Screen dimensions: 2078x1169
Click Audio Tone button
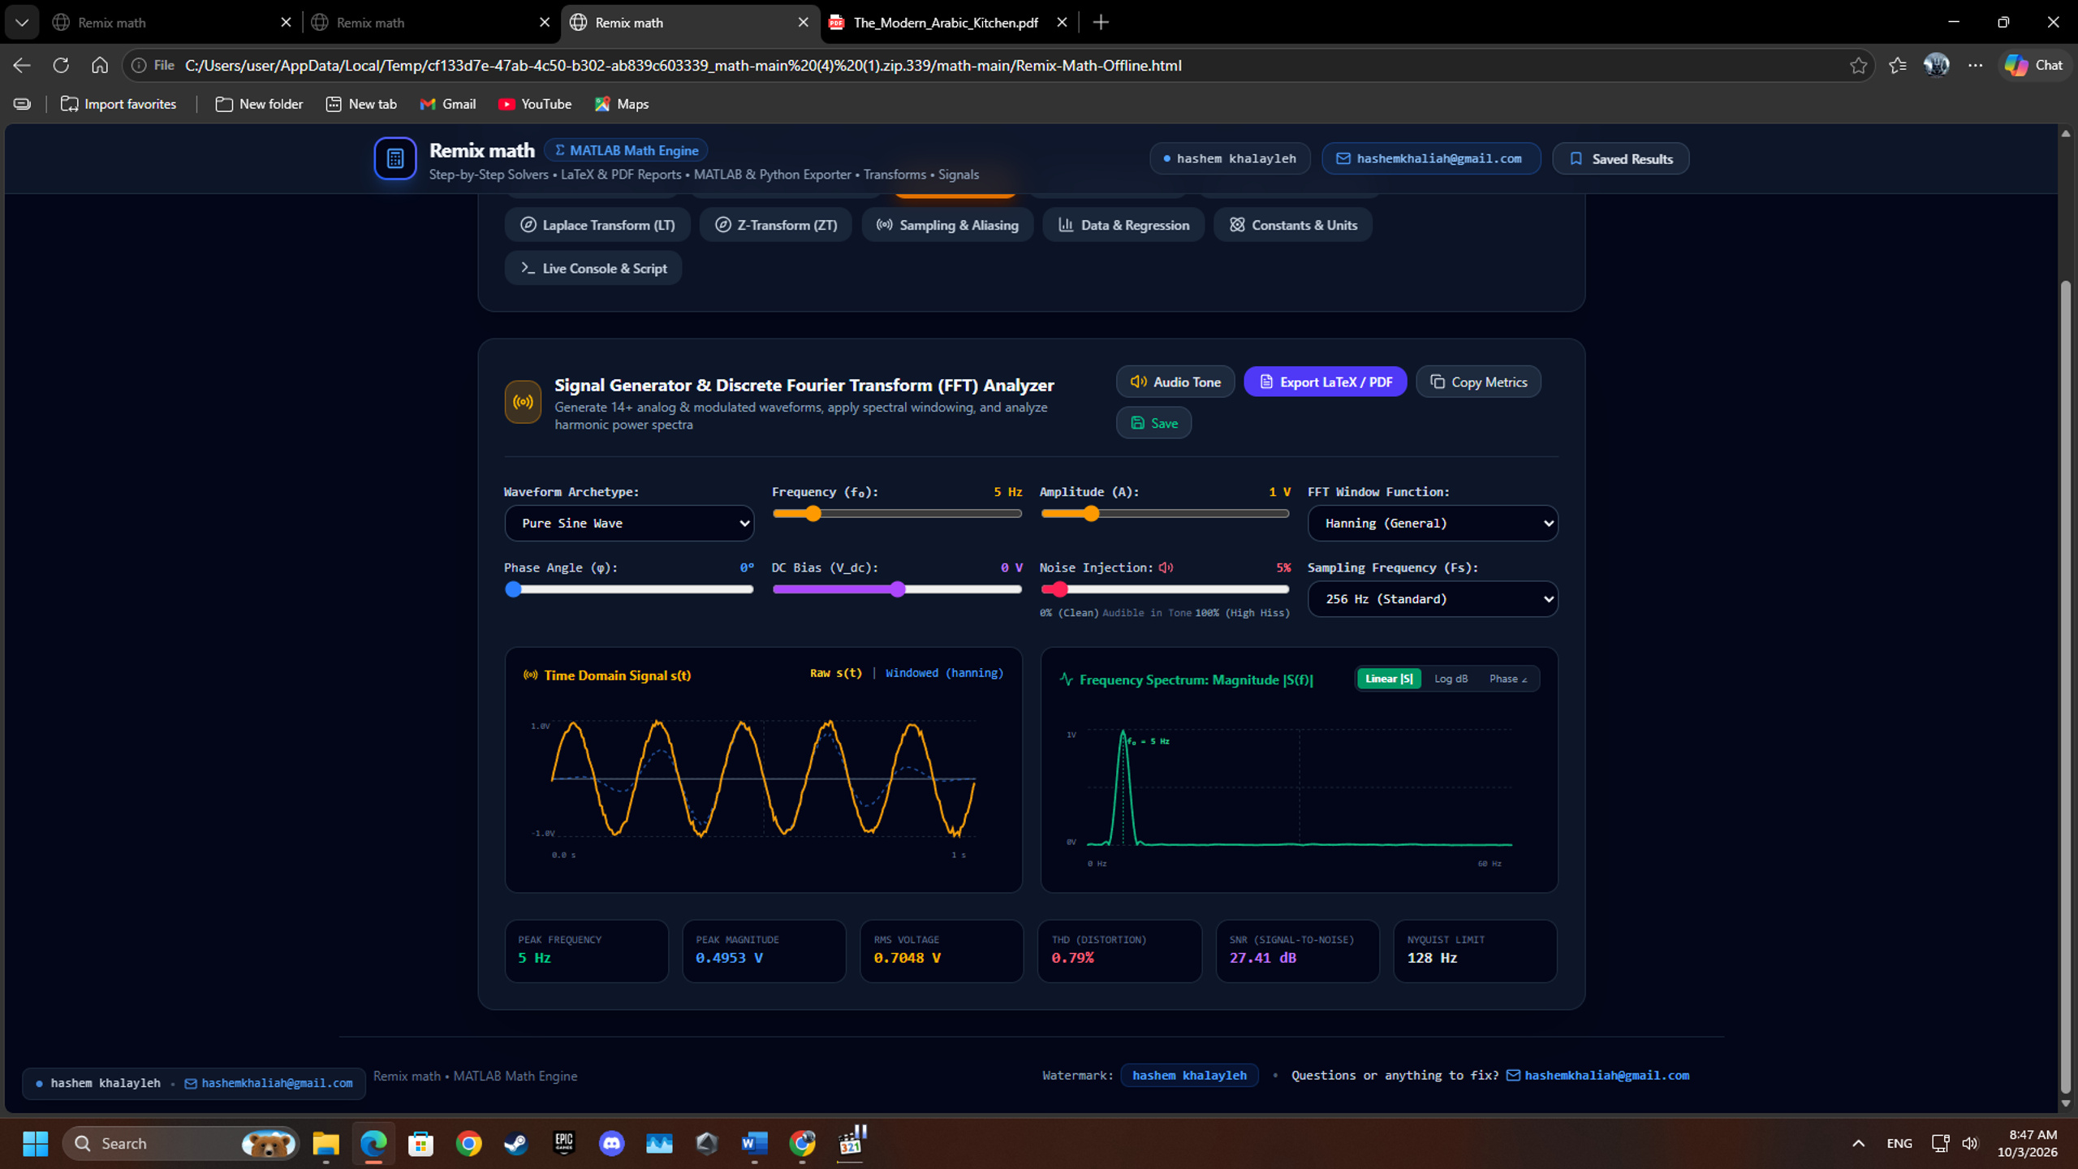(x=1175, y=382)
